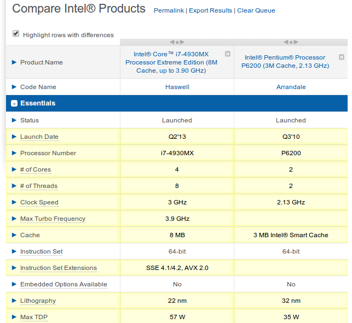The image size is (352, 323).
Task: Select the Q3'10 launch date cell
Action: (291, 137)
